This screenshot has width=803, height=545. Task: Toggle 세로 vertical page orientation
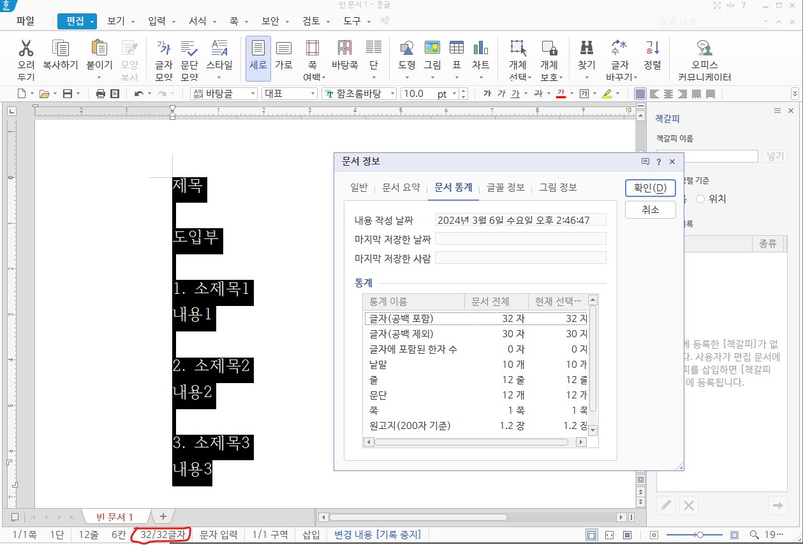coord(258,59)
